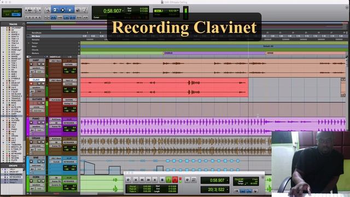Open CLAVI track view selector waveform
The image size is (350, 197).
pos(37,88)
